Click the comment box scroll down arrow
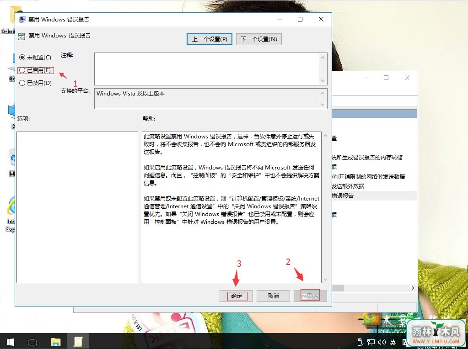Image resolution: width=468 pixels, height=349 pixels. click(323, 81)
